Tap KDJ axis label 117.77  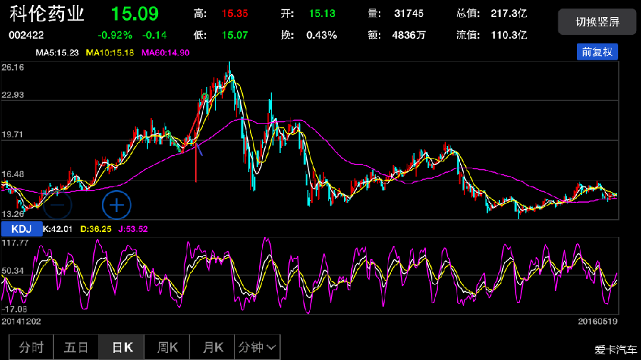[x=15, y=243]
